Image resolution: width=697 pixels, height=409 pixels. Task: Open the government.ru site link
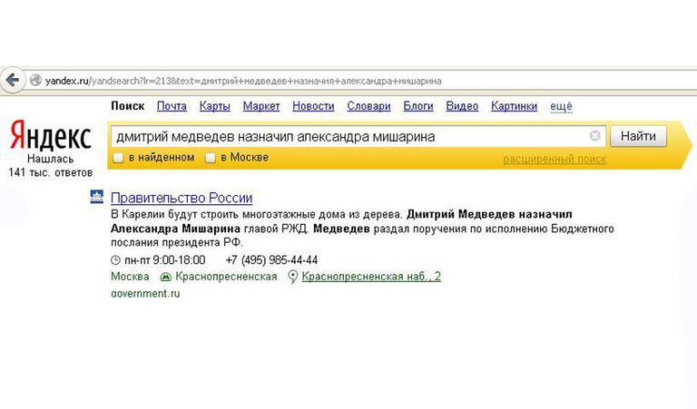[145, 294]
